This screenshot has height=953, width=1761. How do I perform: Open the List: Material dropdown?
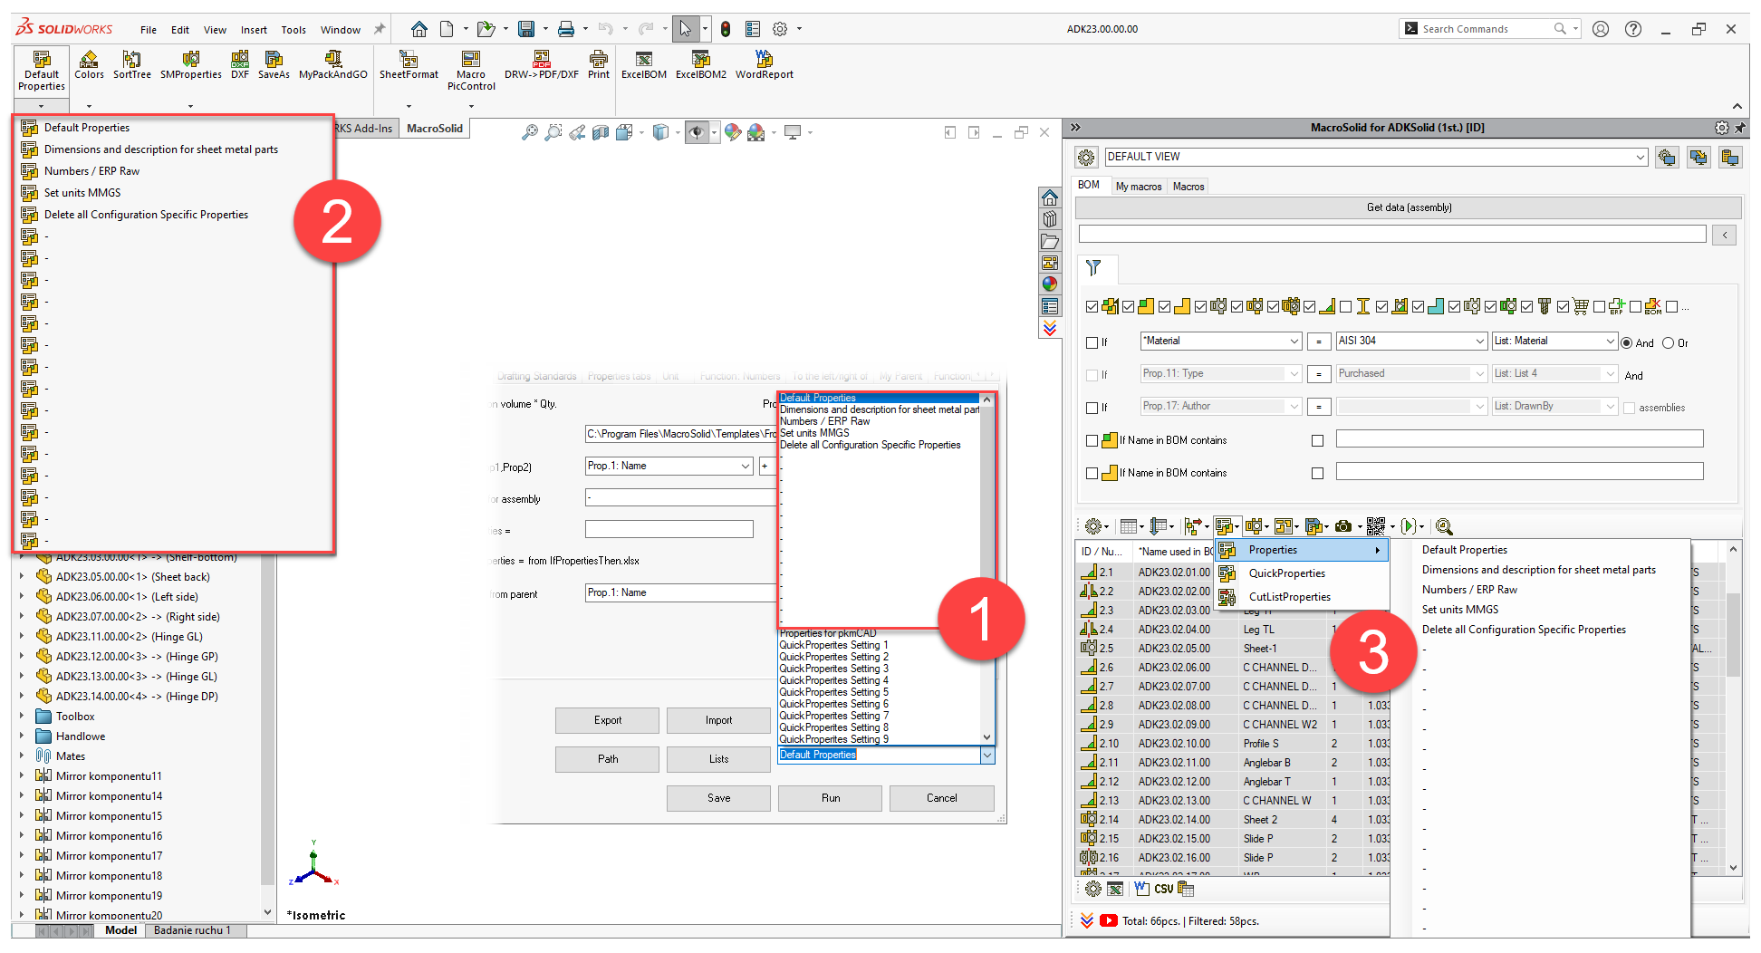1611,341
